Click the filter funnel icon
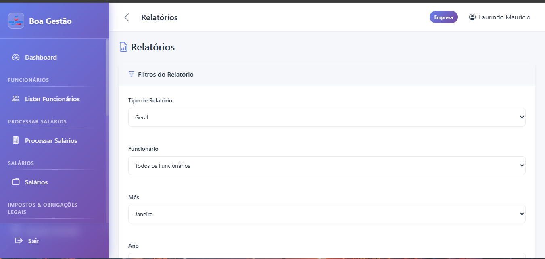Screen dimensions: 545x259 pyautogui.click(x=131, y=74)
